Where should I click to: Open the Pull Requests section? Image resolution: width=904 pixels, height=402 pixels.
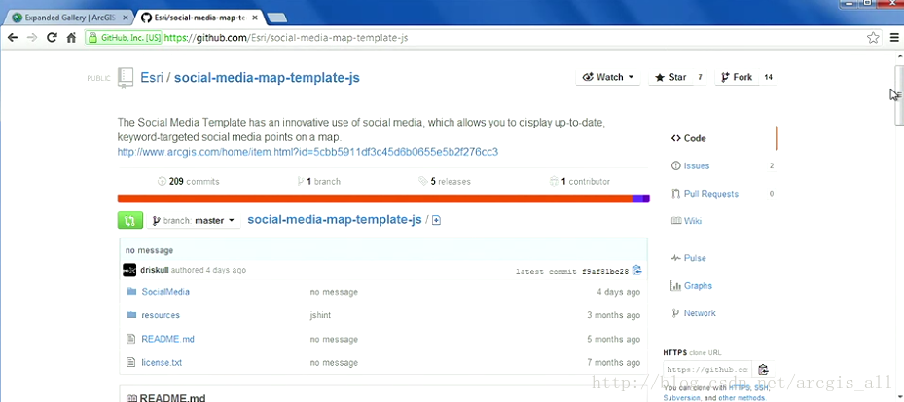tap(710, 194)
